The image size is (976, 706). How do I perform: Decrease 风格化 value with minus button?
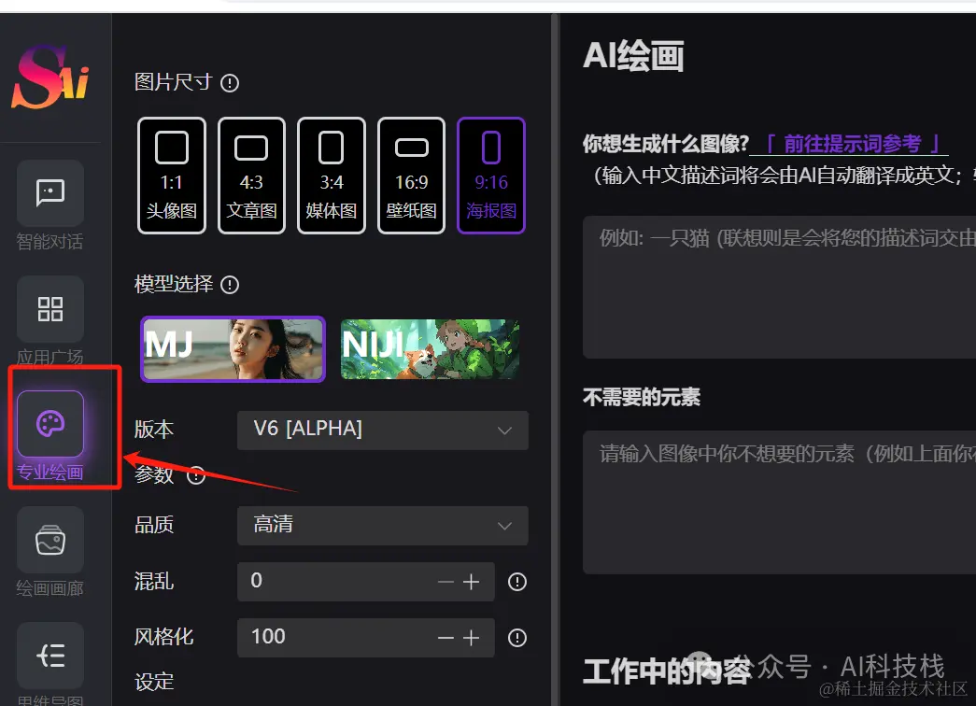446,638
